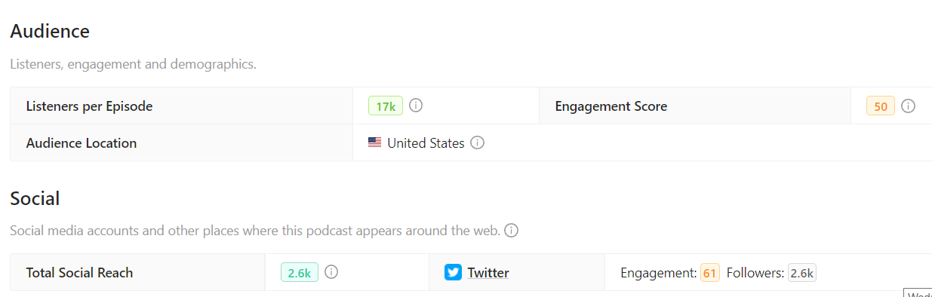Image resolution: width=932 pixels, height=297 pixels.
Task: Click info icon beside Engagement Score 50
Action: 909,106
